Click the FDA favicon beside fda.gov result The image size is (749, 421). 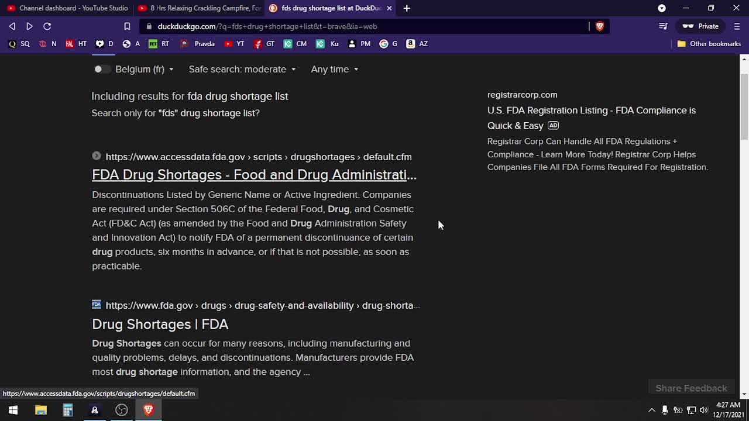tap(97, 305)
